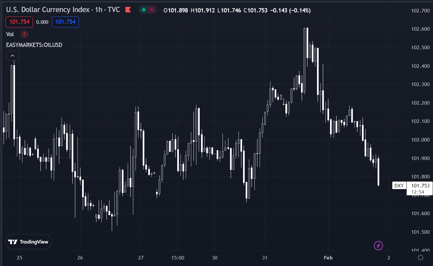Click the red flag icon beside TVC
This screenshot has width=433, height=266.
(x=128, y=10)
